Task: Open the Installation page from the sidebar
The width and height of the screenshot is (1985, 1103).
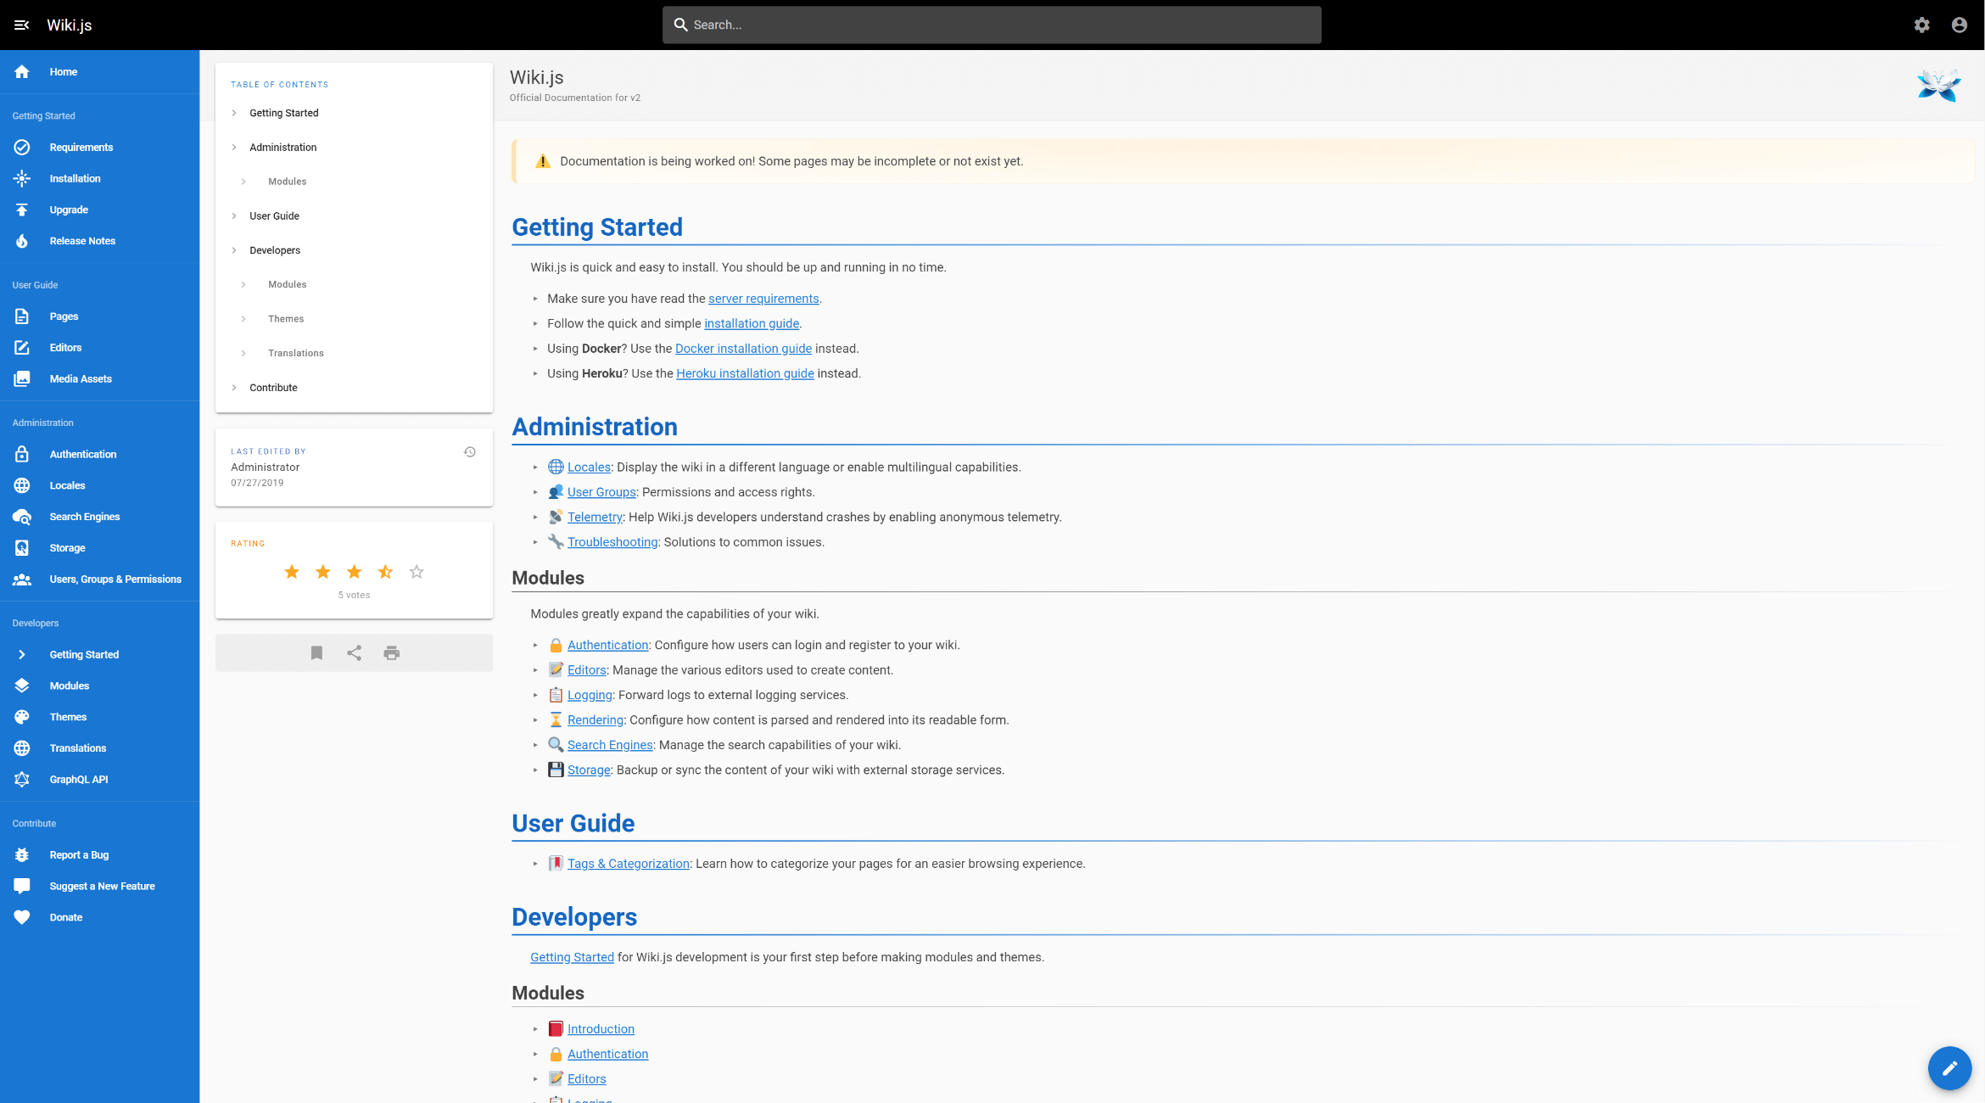Action: coord(75,178)
